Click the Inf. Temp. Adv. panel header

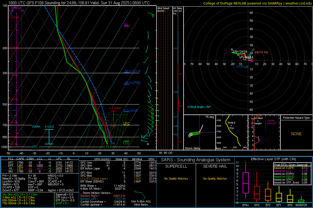tap(177, 11)
